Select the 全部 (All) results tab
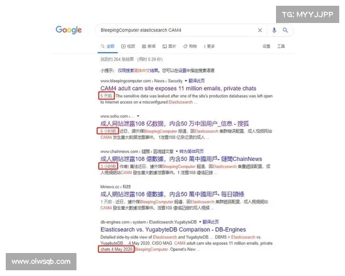The width and height of the screenshot is (345, 276). [x=108, y=46]
